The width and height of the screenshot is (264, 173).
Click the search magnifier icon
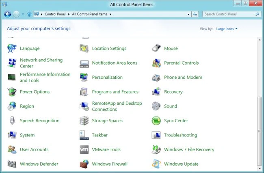click(x=257, y=14)
